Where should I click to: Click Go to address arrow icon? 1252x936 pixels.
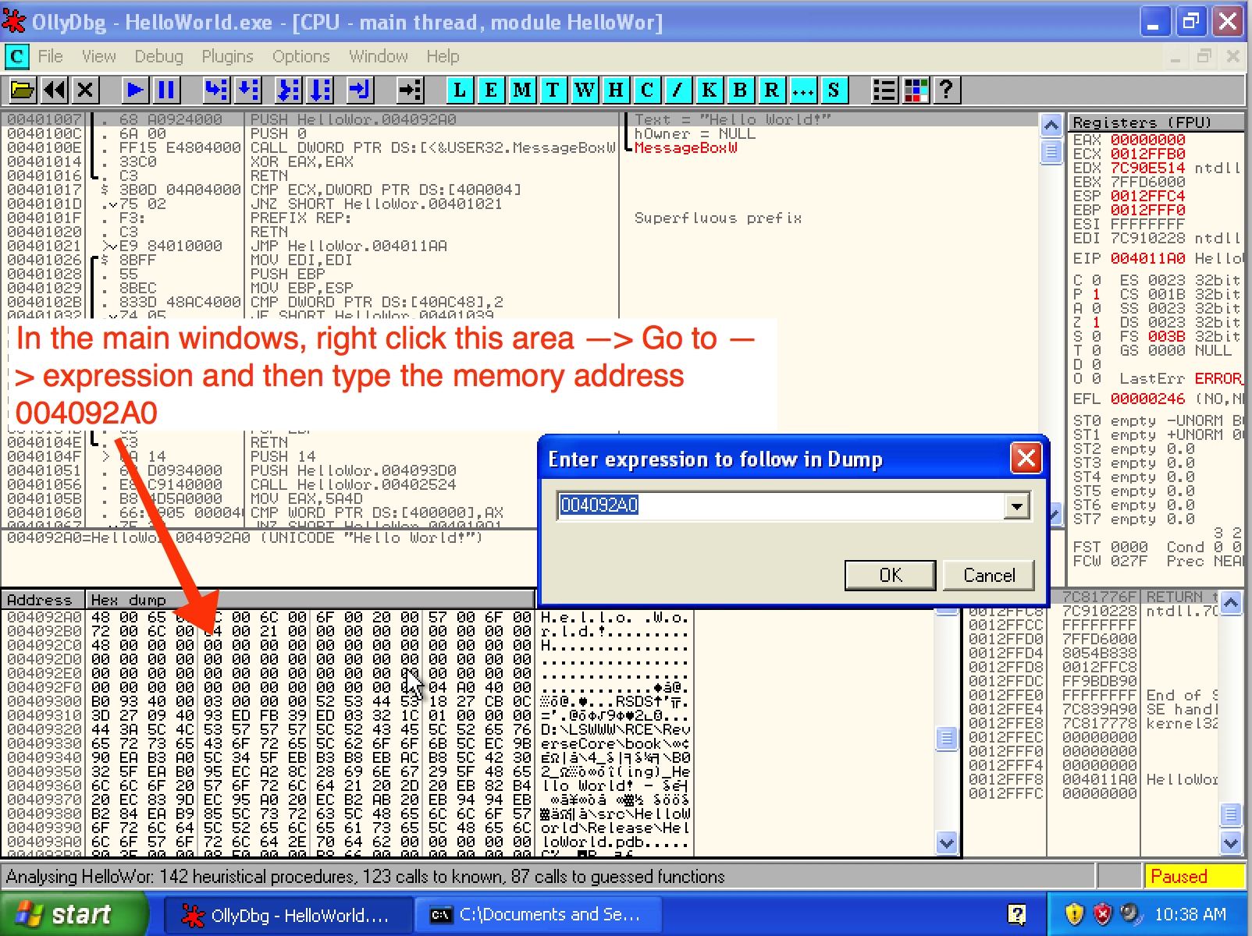pyautogui.click(x=410, y=90)
